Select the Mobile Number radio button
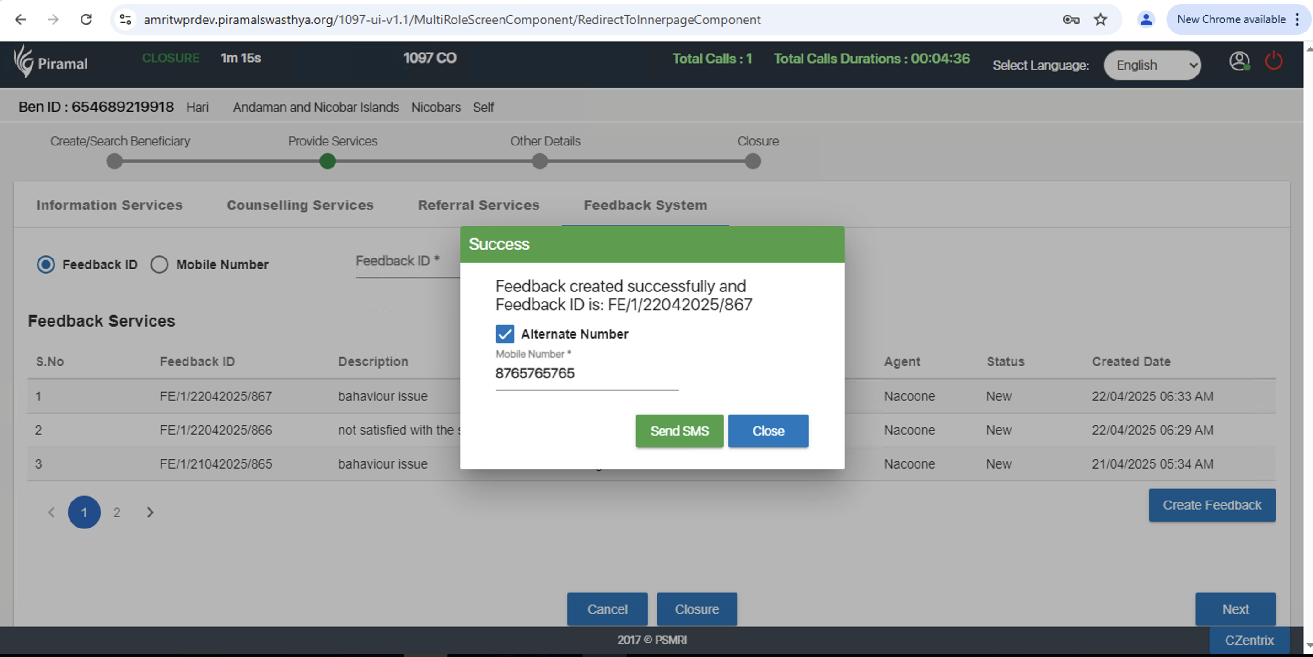This screenshot has width=1313, height=657. click(159, 264)
